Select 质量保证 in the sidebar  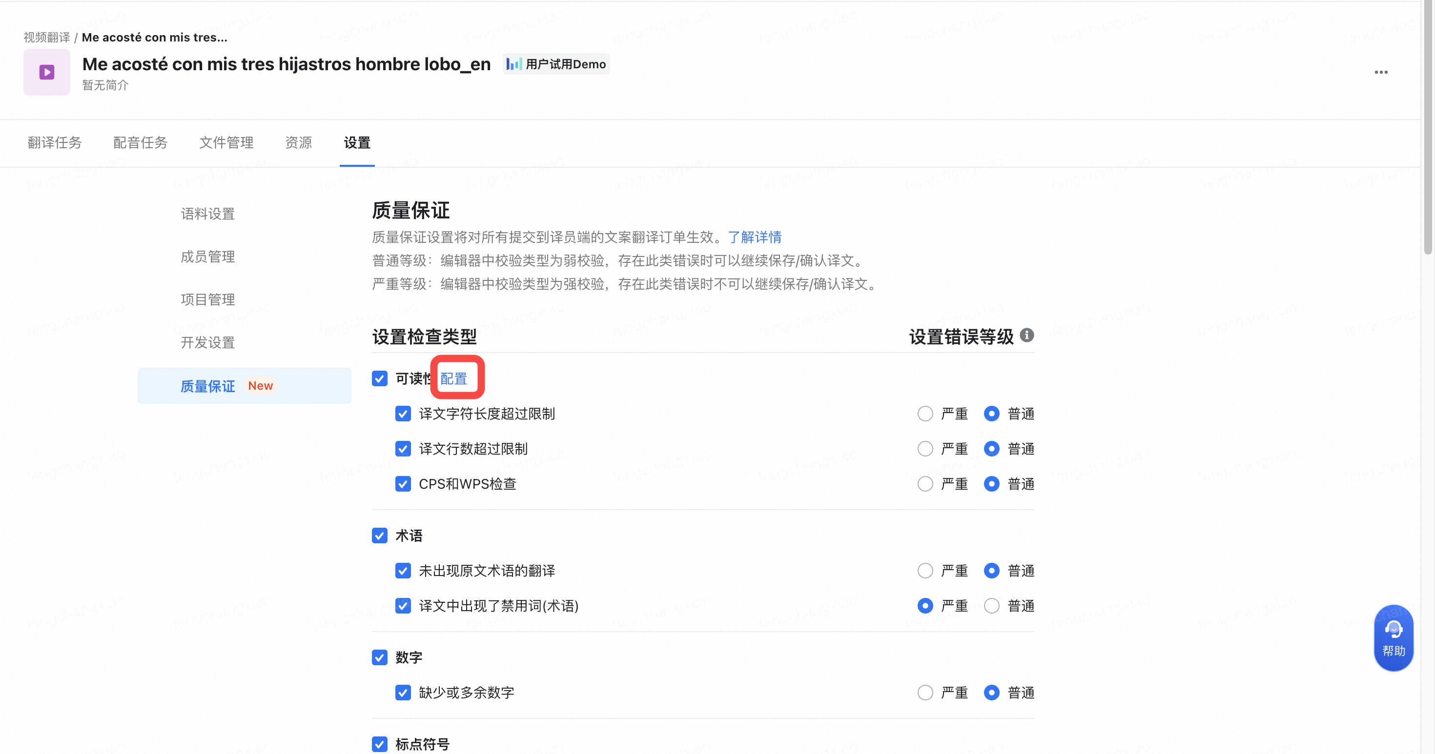point(244,386)
